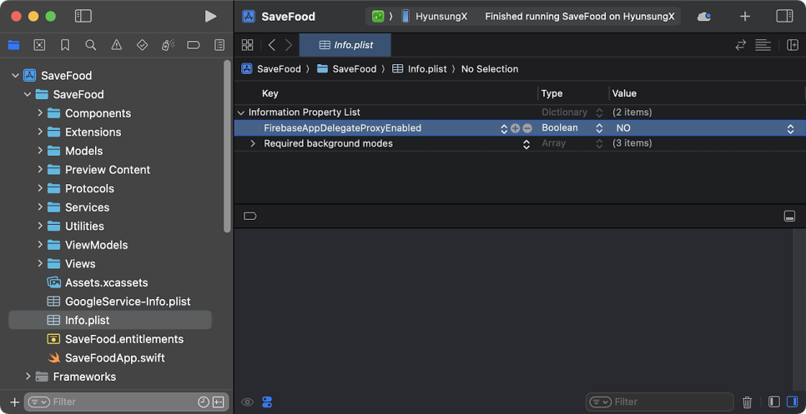Collapse the SaveFood project root
The image size is (806, 414).
pos(15,76)
